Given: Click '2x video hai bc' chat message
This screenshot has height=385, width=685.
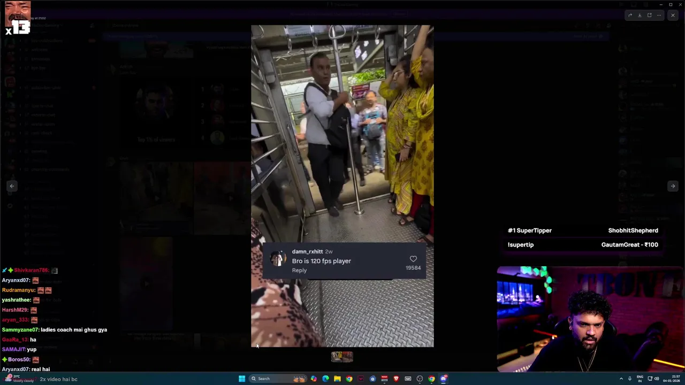Looking at the screenshot, I should [x=58, y=379].
